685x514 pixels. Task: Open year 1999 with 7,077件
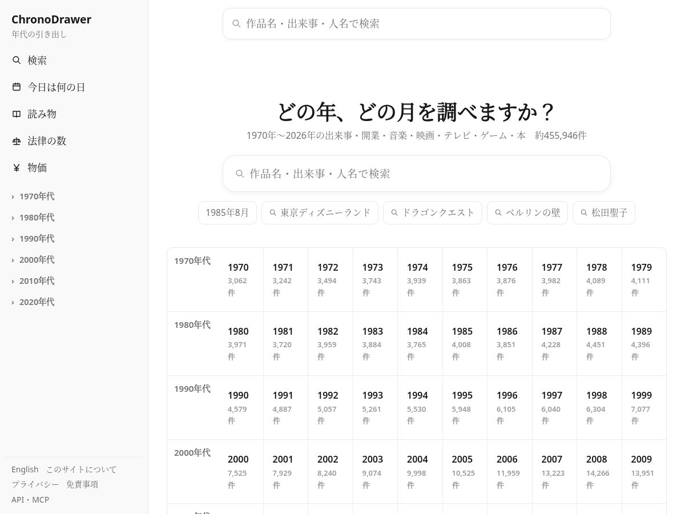pos(644,407)
